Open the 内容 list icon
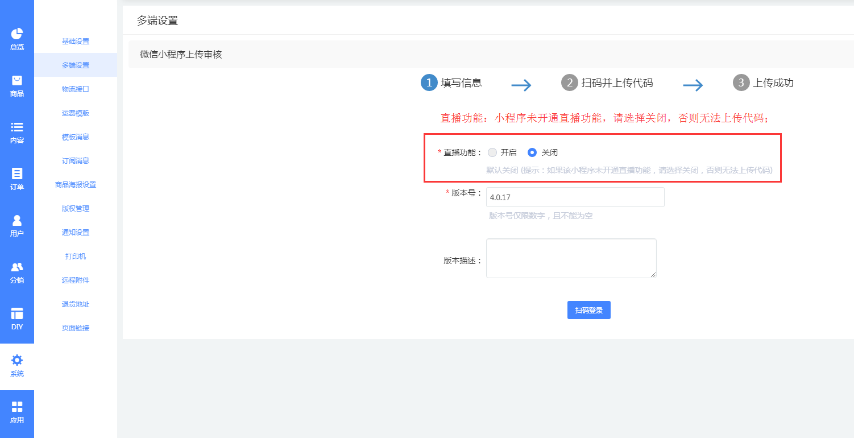The image size is (854, 438). coord(17,127)
